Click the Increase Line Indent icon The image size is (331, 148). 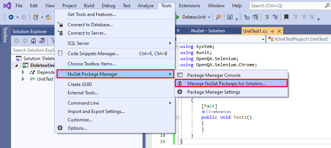click(x=255, y=17)
